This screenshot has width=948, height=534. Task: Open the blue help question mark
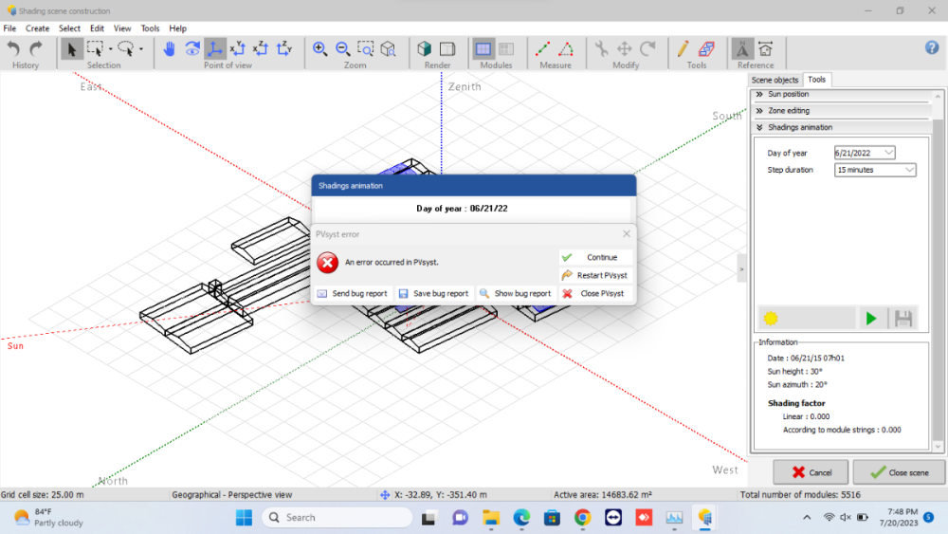932,47
